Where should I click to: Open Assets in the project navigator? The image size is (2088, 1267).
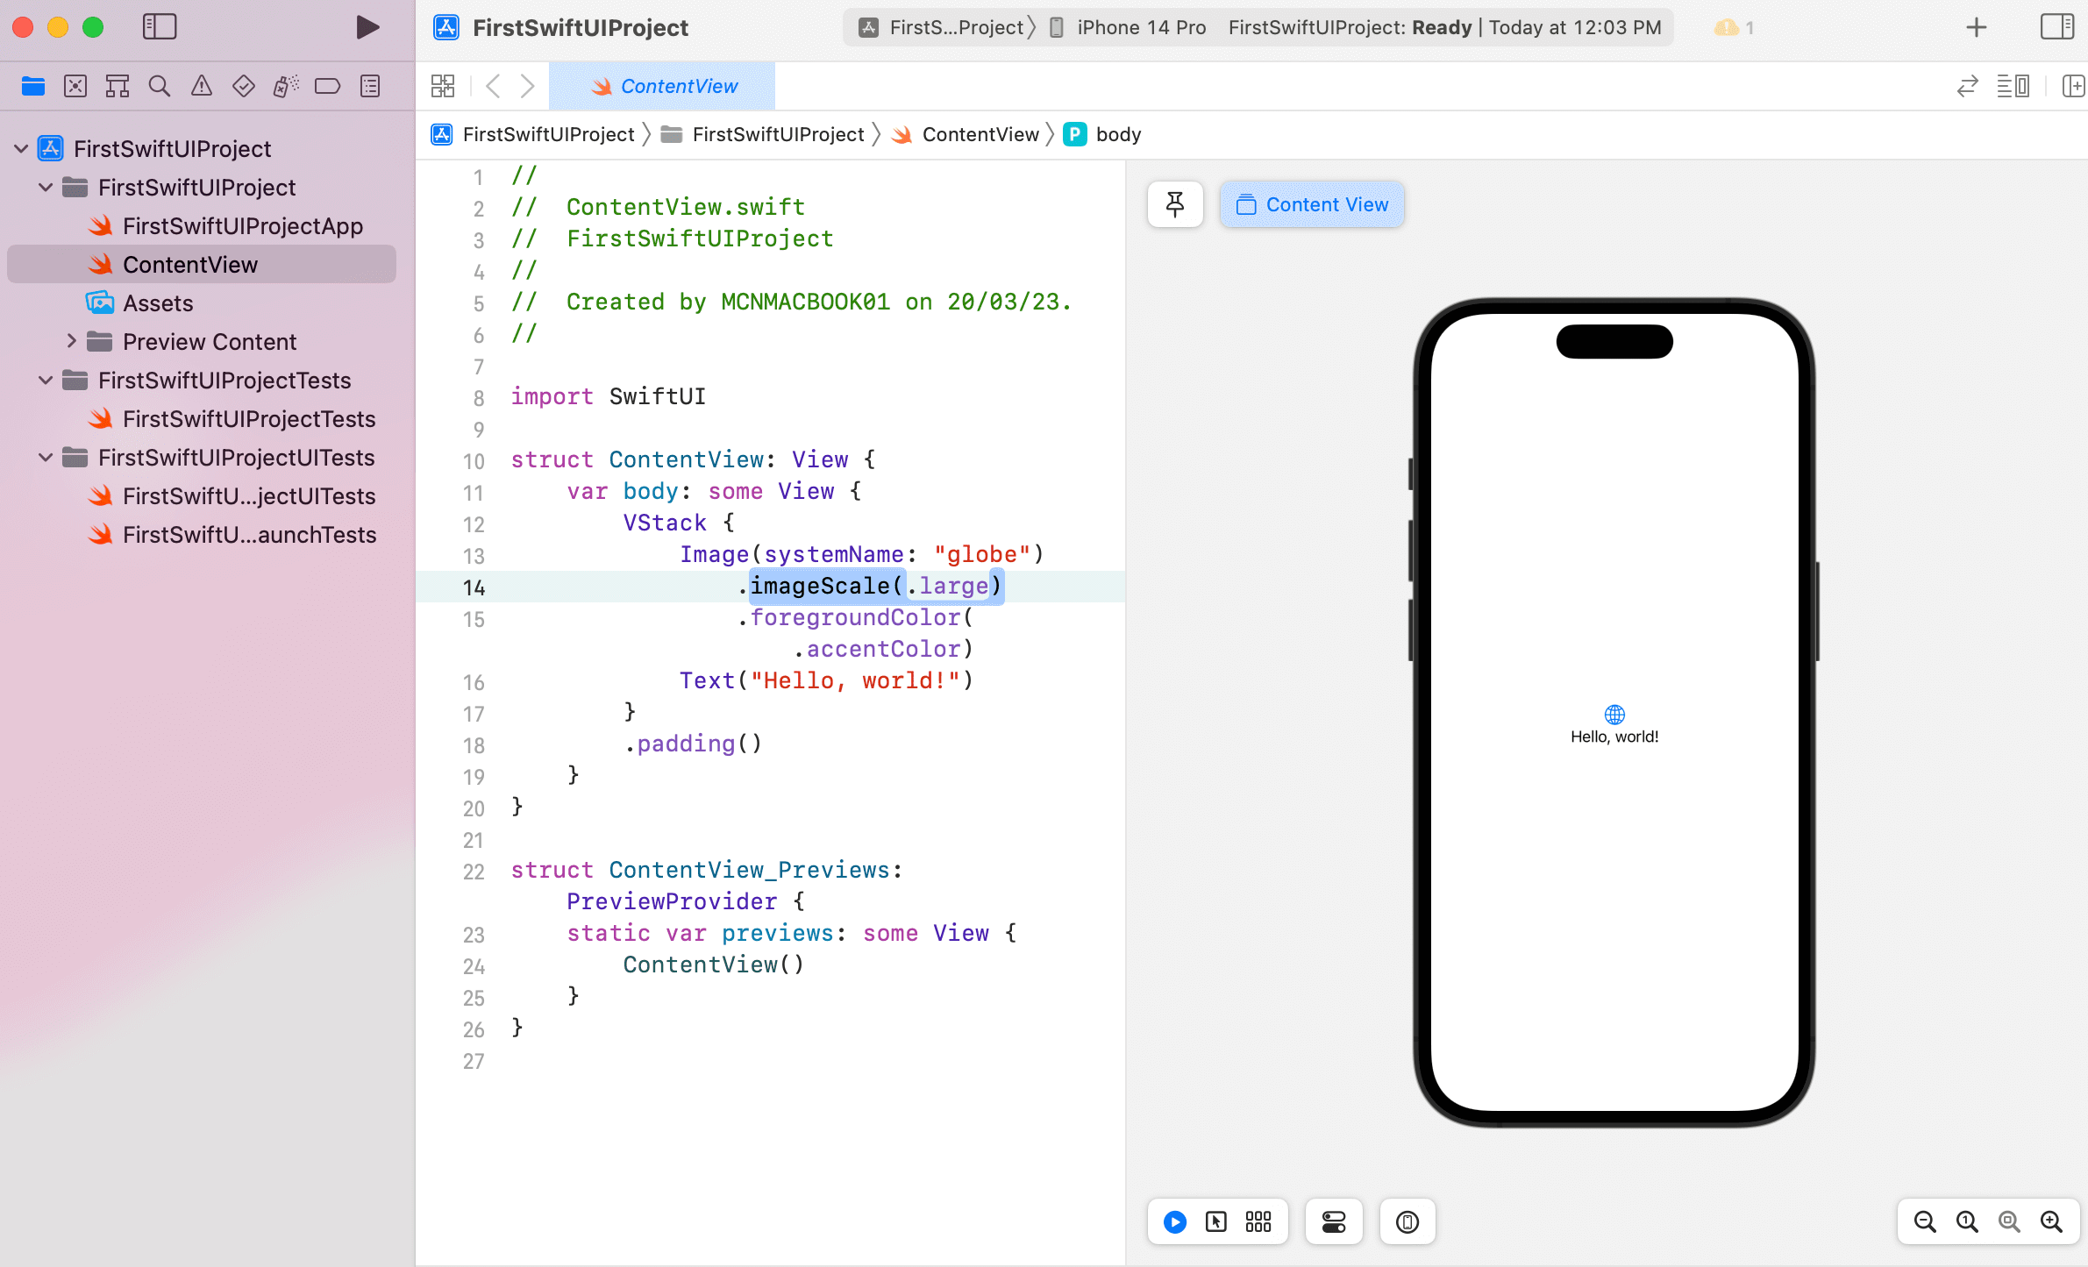158,303
